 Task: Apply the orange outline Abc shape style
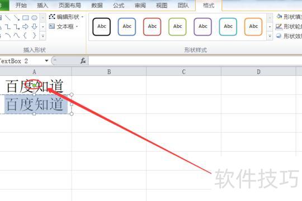coord(253,27)
